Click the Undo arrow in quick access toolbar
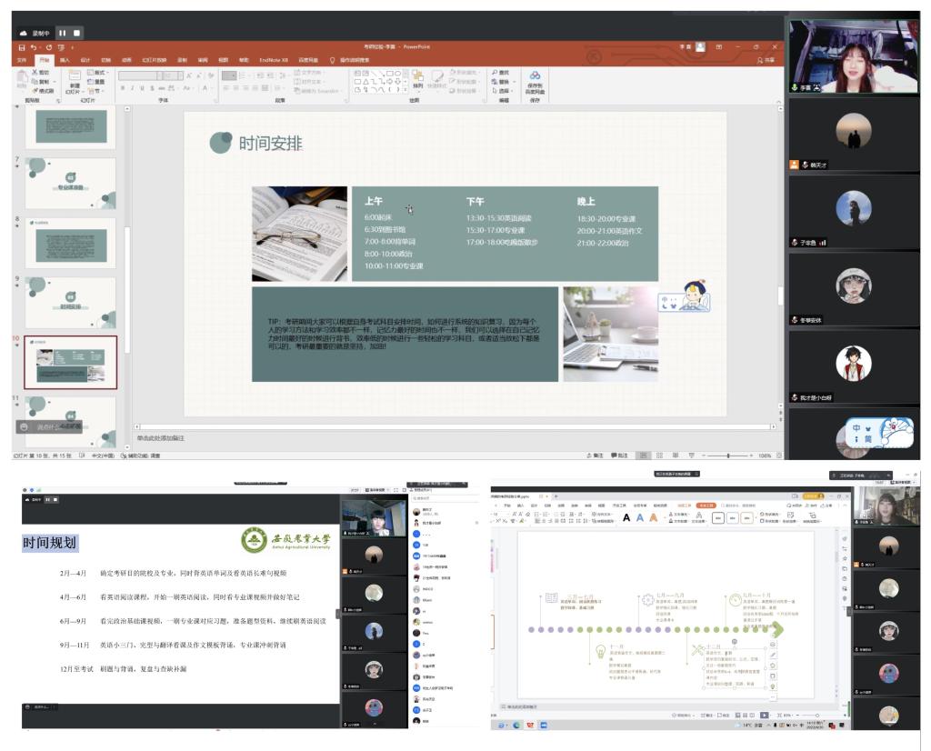The image size is (931, 751). click(34, 47)
